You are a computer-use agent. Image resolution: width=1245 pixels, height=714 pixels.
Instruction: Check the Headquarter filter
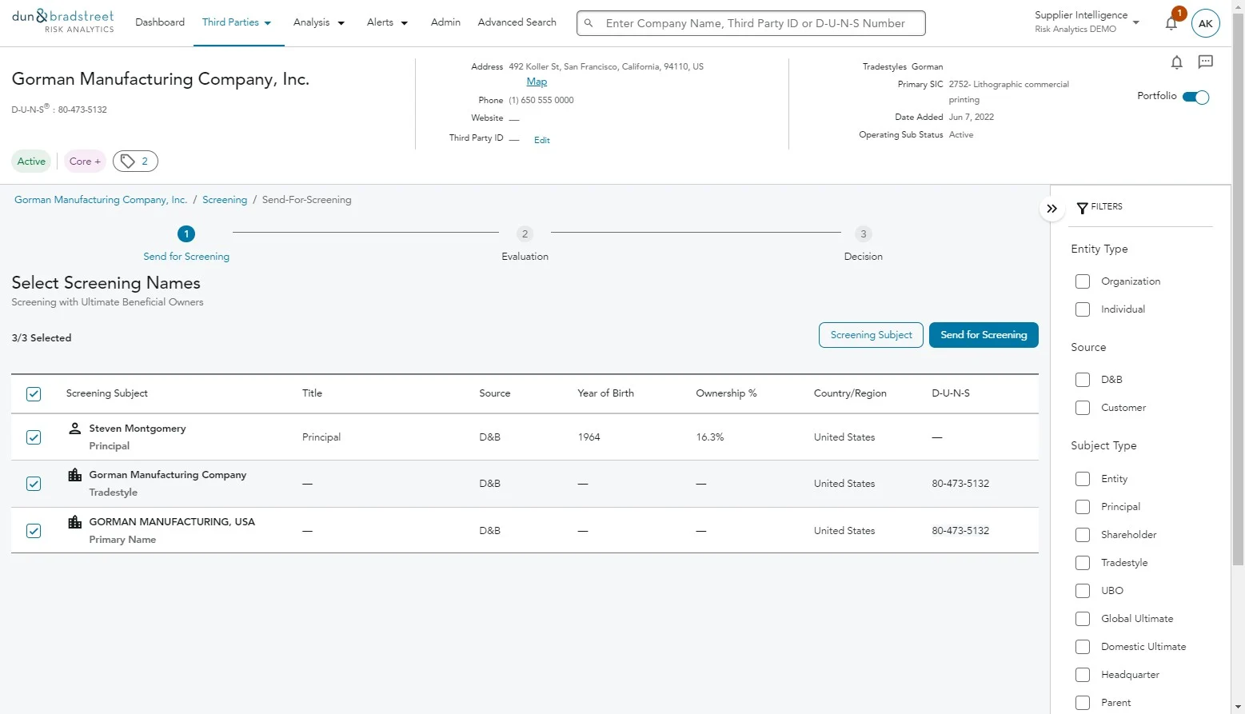[1083, 675]
